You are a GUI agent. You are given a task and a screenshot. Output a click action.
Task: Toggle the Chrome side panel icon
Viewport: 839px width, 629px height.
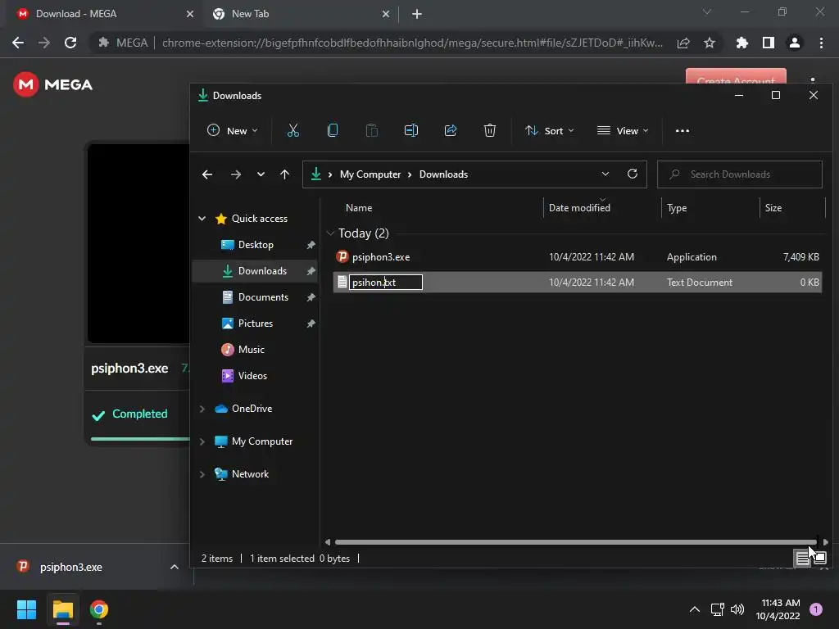(x=769, y=43)
